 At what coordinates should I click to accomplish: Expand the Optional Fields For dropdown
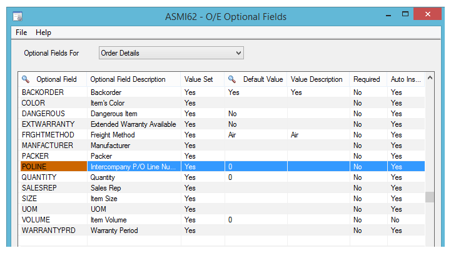[171, 53]
